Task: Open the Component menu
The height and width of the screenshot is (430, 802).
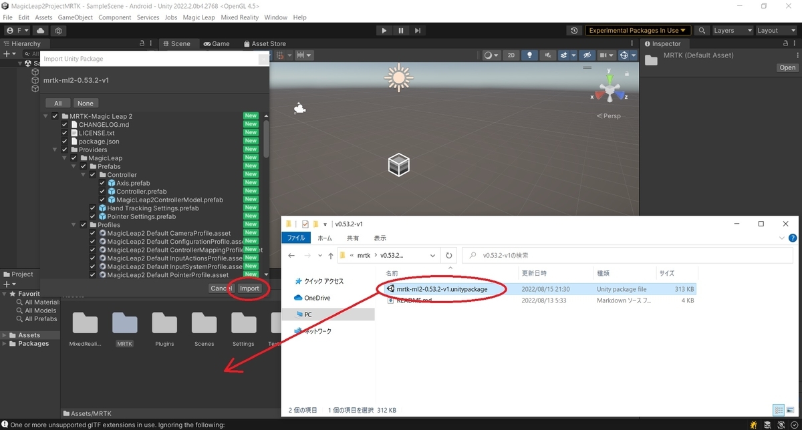Action: pyautogui.click(x=115, y=17)
